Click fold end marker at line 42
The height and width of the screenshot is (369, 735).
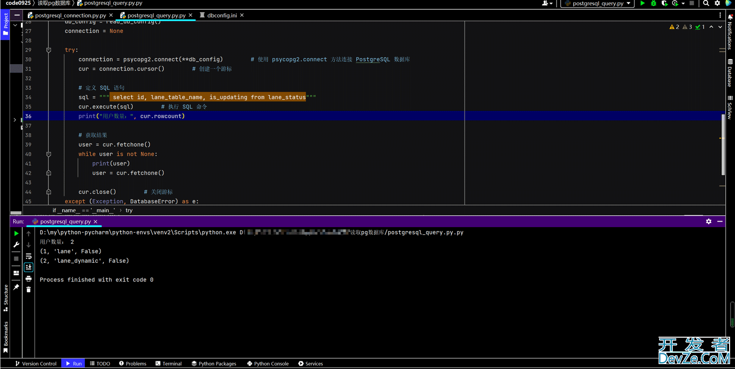pyautogui.click(x=49, y=173)
